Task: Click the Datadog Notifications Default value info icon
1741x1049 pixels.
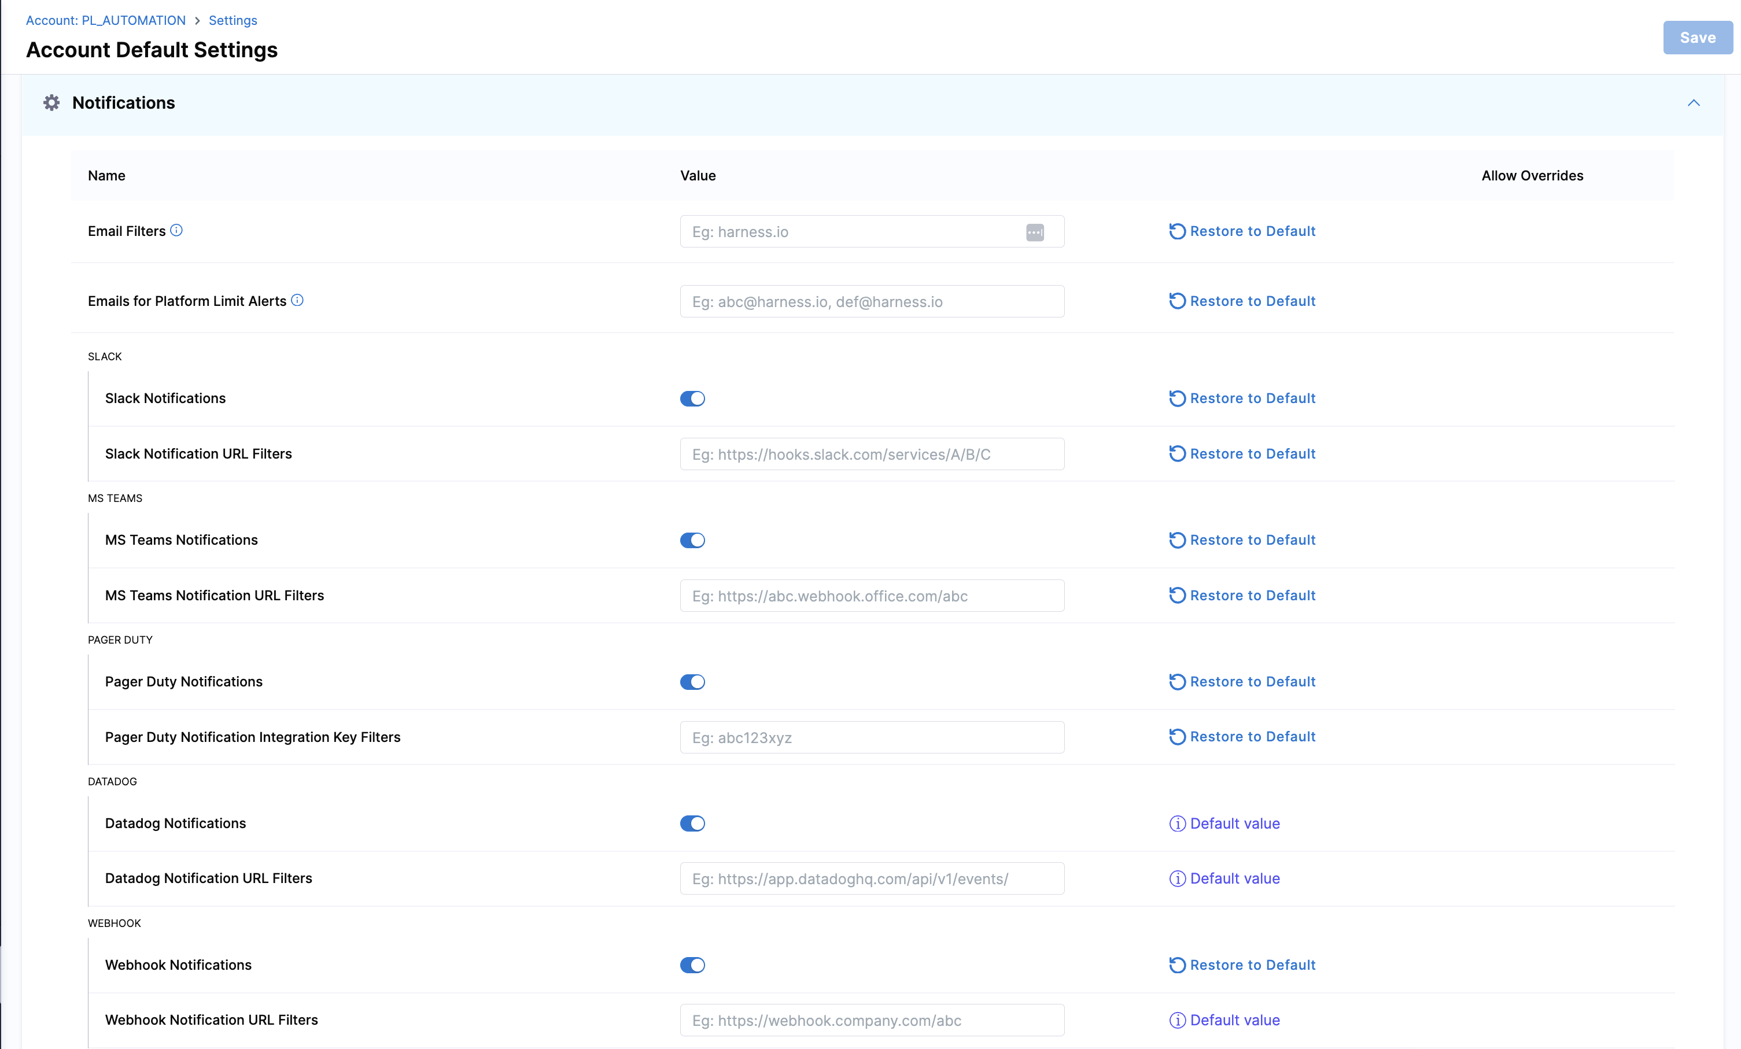Action: click(x=1176, y=823)
